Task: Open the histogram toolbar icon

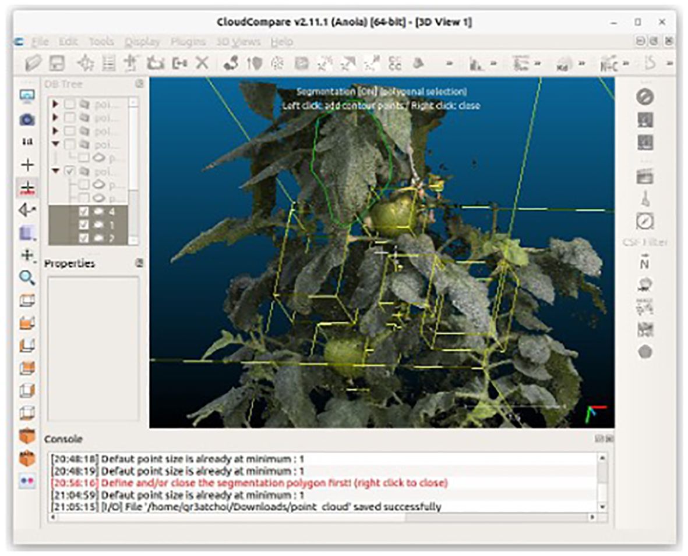Action: click(x=476, y=64)
